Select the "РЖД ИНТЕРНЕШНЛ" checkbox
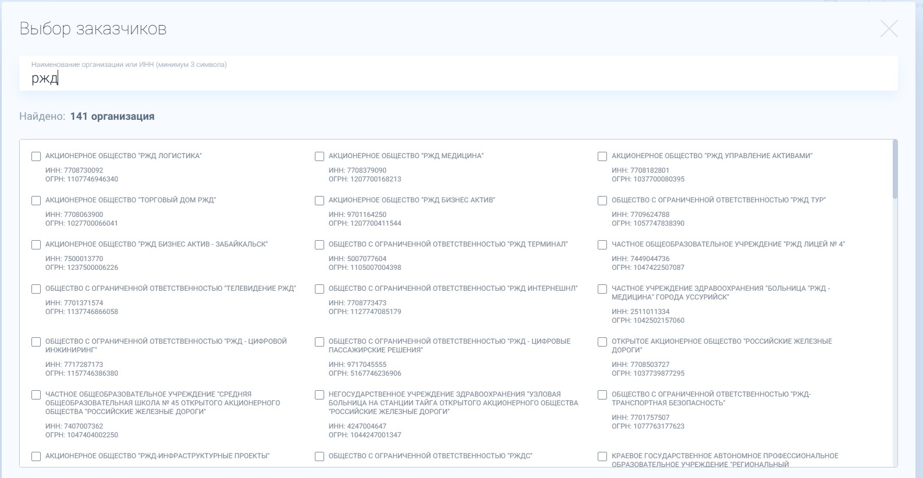Viewport: 923px width, 478px height. click(319, 289)
